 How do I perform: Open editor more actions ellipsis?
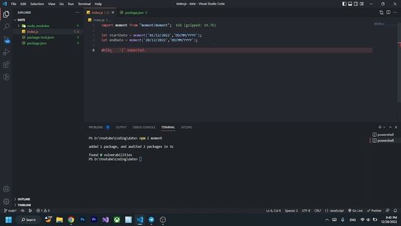coord(395,13)
